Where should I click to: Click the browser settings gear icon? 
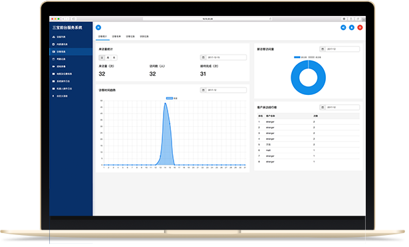pos(344,19)
